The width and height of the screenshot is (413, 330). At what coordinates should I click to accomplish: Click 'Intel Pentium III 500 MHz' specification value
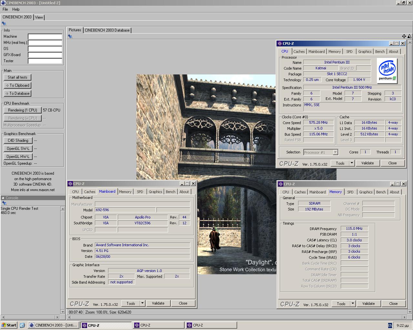click(x=352, y=88)
